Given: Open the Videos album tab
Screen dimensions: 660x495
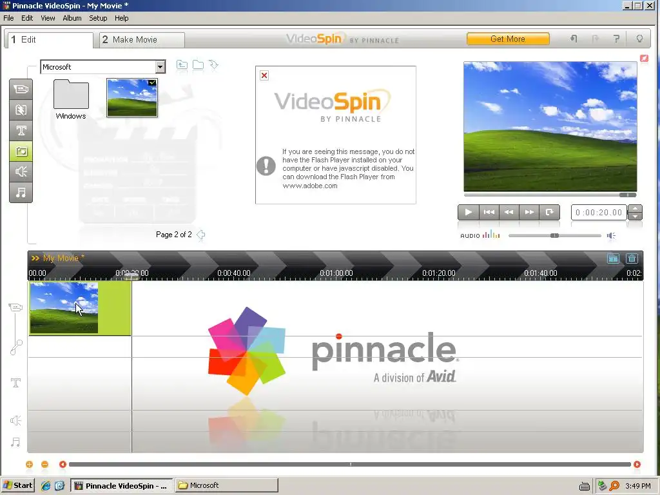Looking at the screenshot, I should (21, 89).
